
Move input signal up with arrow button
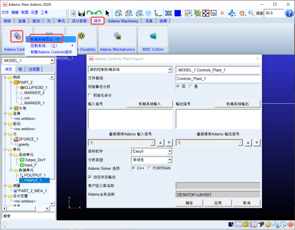[160, 143]
